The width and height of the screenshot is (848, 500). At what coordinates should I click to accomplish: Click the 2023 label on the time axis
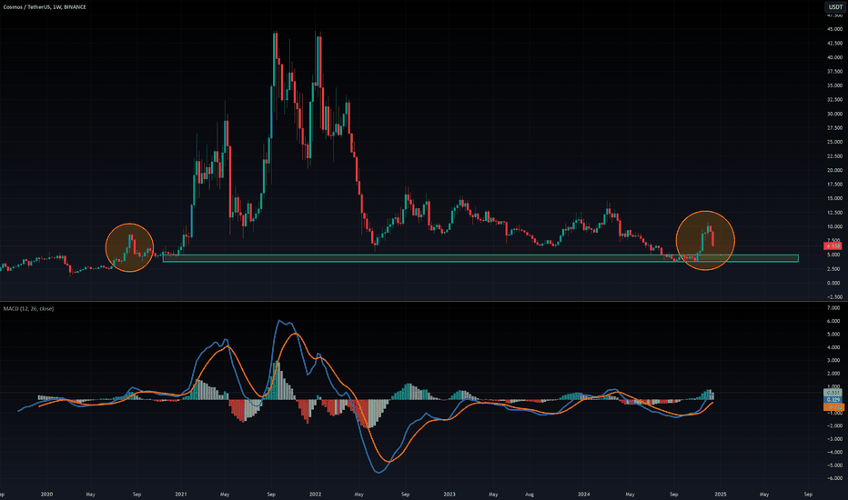[x=449, y=494]
